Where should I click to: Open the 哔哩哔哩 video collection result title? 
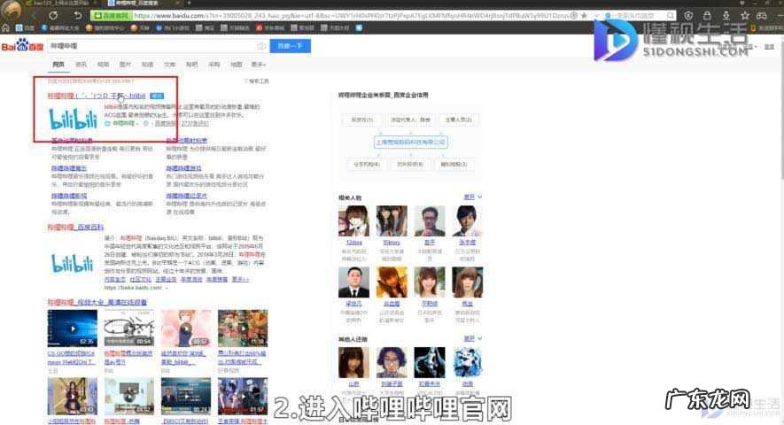pyautogui.click(x=97, y=303)
